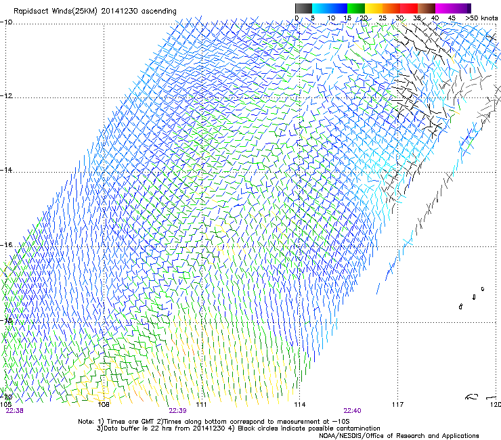This screenshot has width=501, height=440.
Task: Click the '111' longitude axis label
Action: (x=201, y=405)
